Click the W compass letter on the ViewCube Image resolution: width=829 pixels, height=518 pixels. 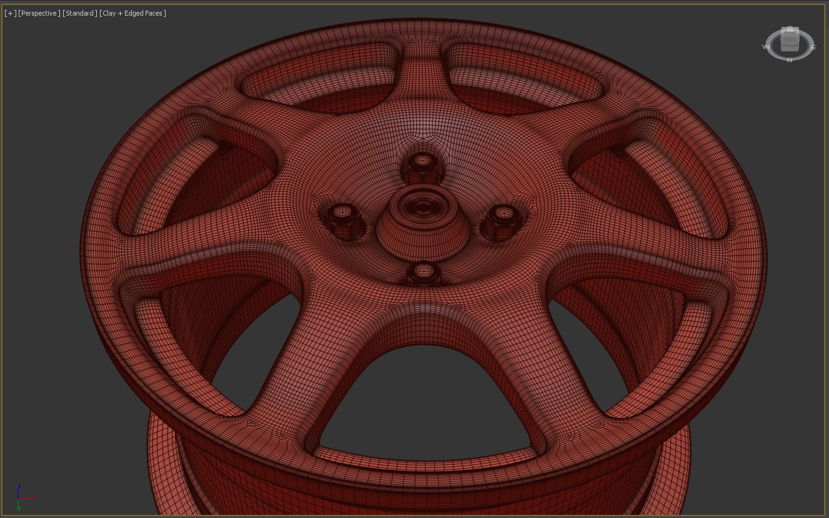(x=766, y=47)
